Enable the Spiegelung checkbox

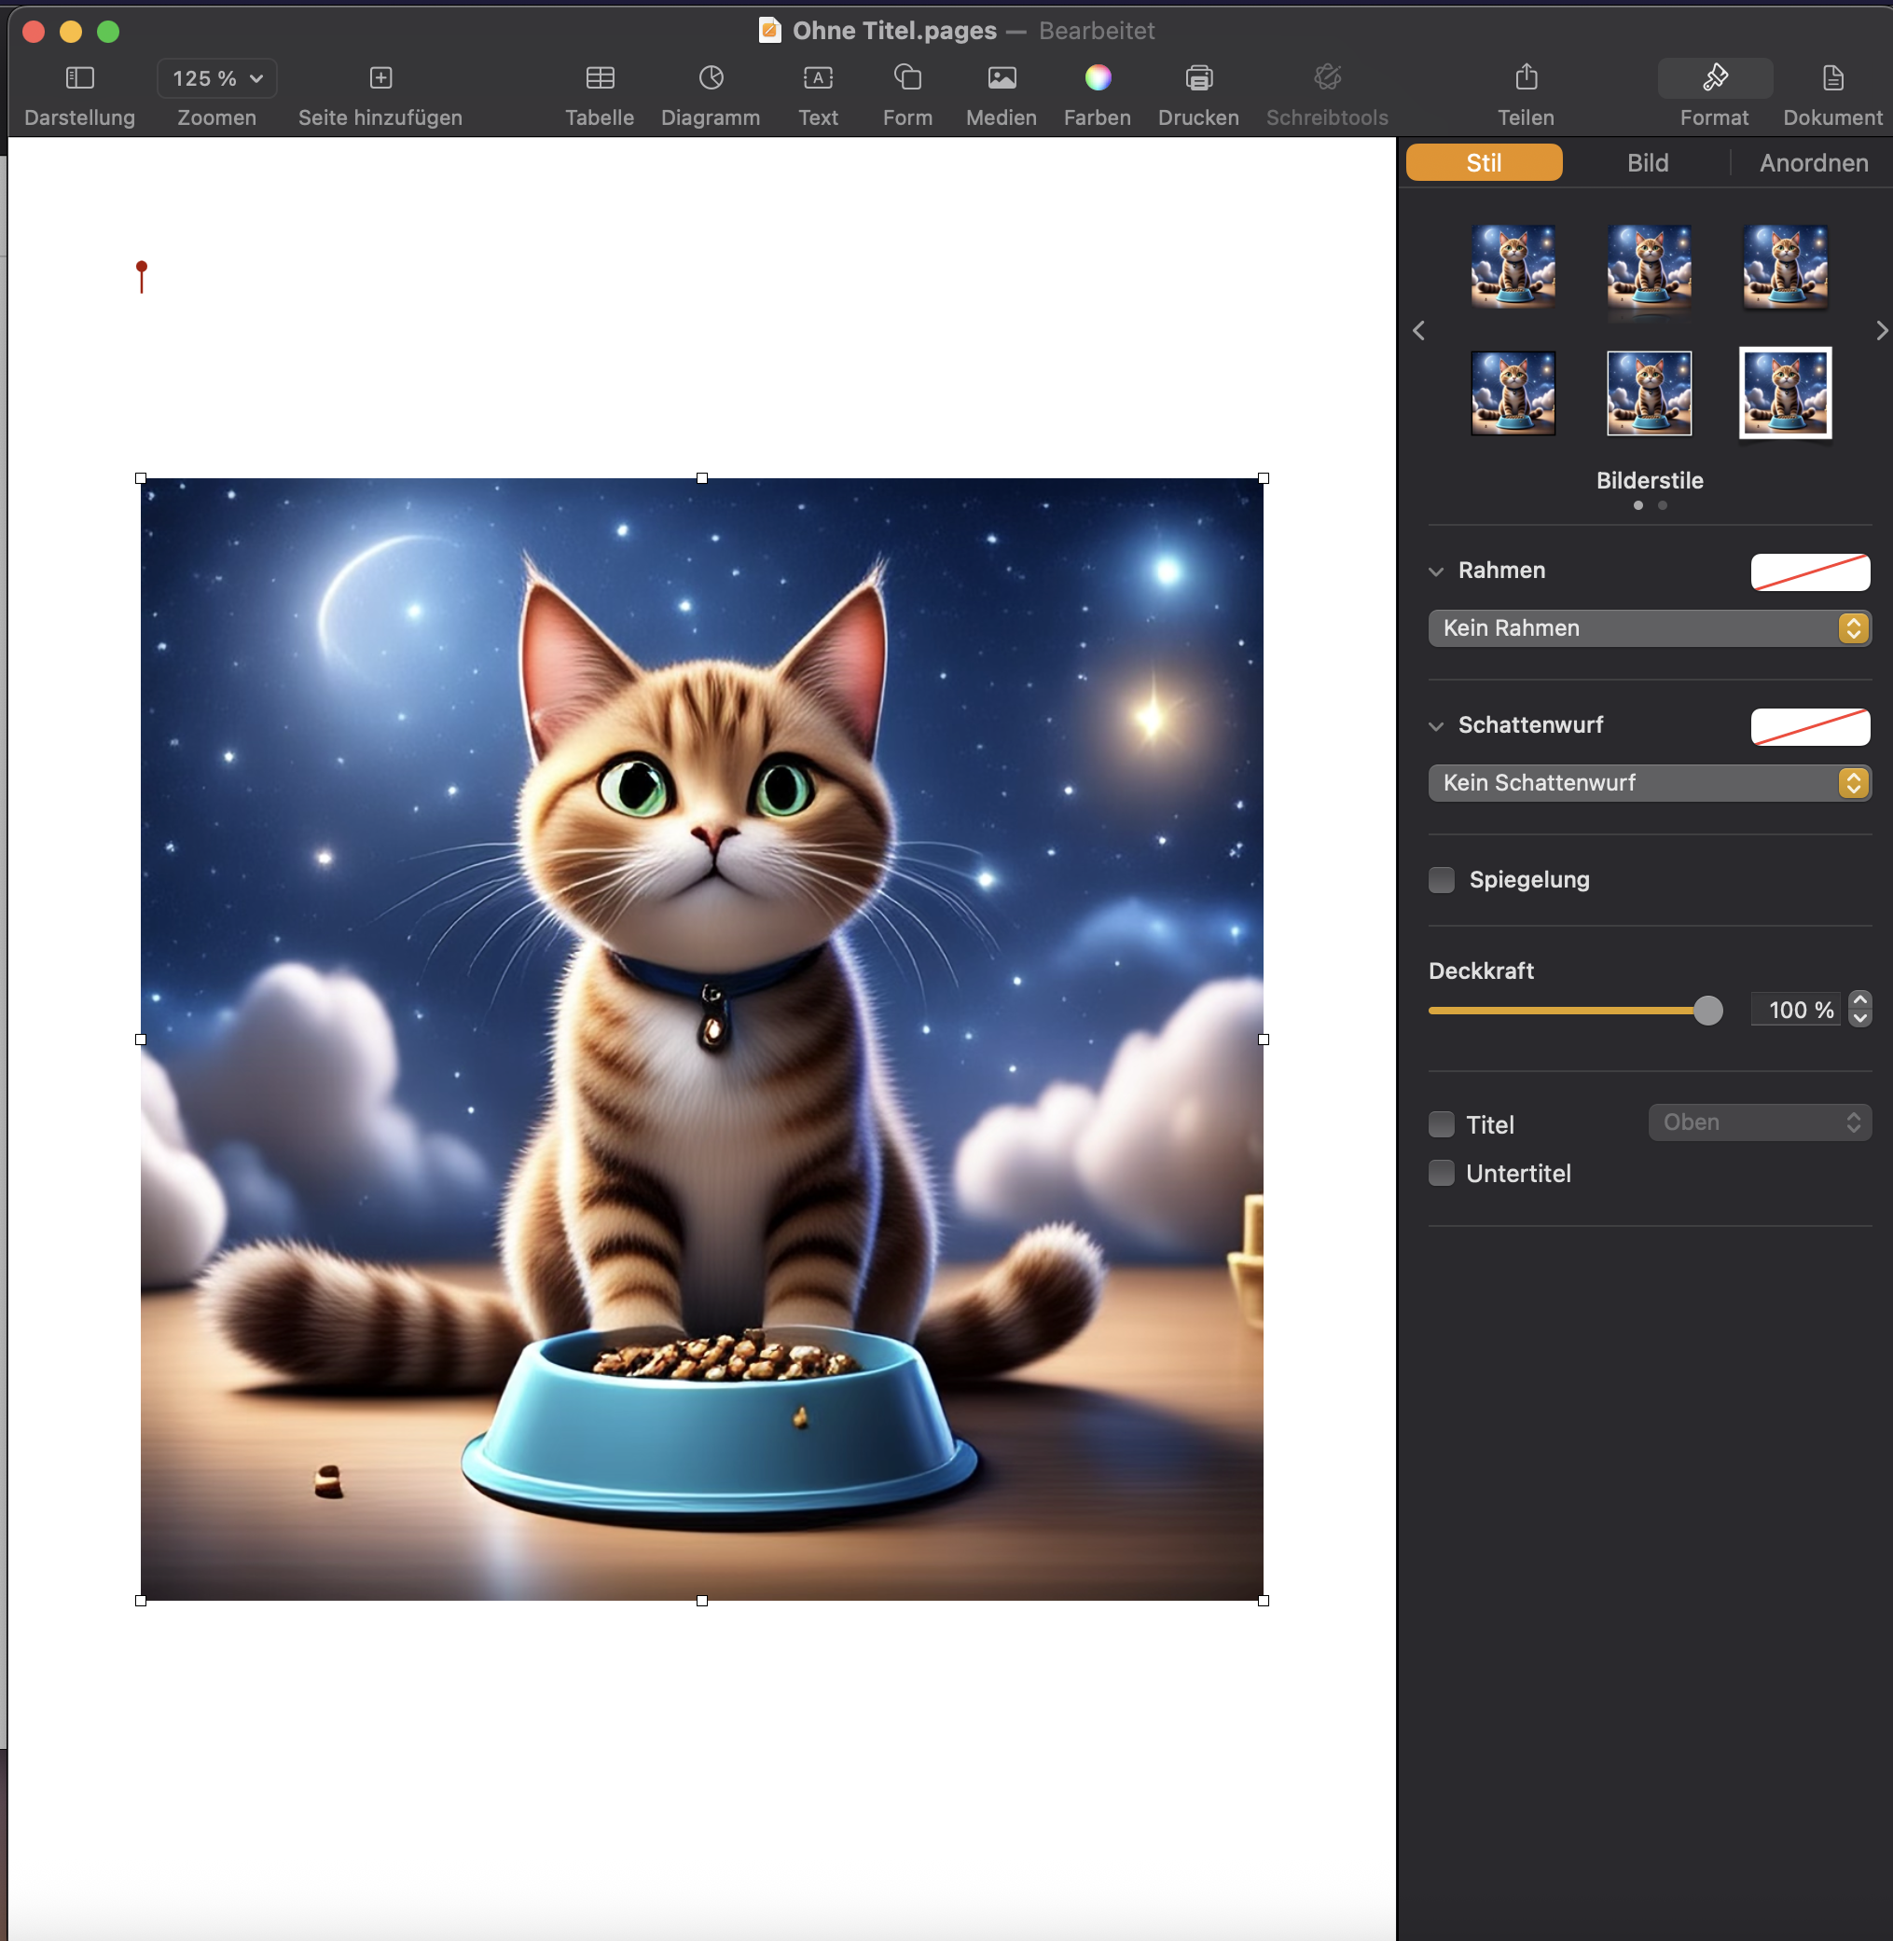1442,879
